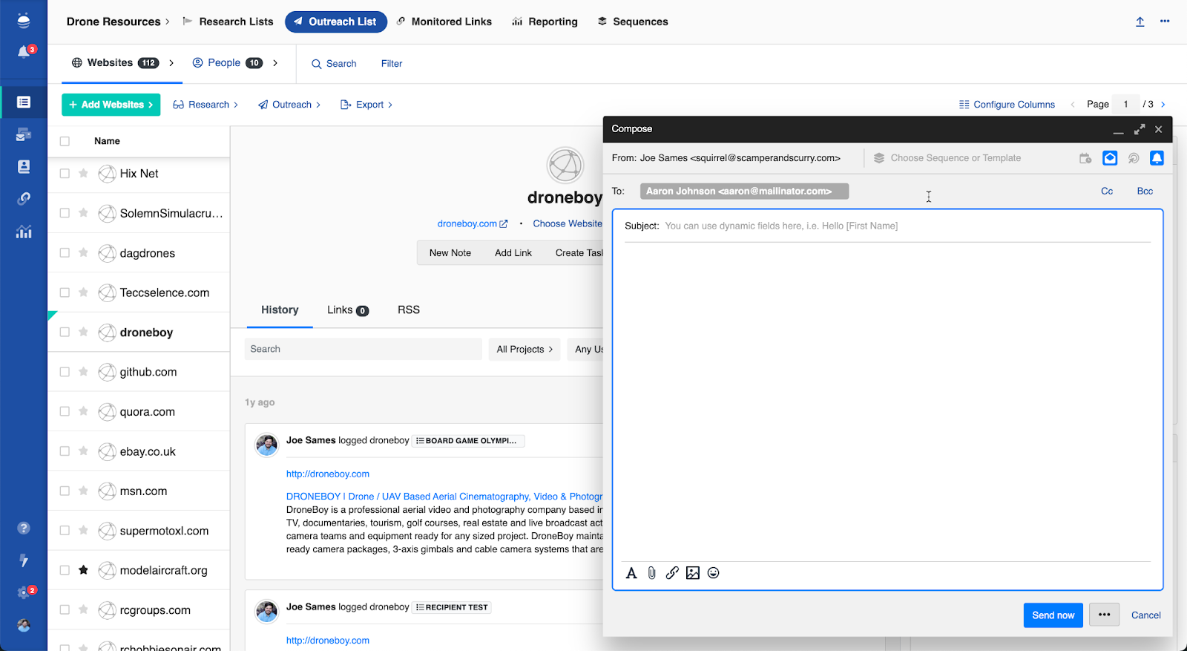Toggle the select-all checkbox beside Name
This screenshot has width=1187, height=651.
[x=65, y=141]
